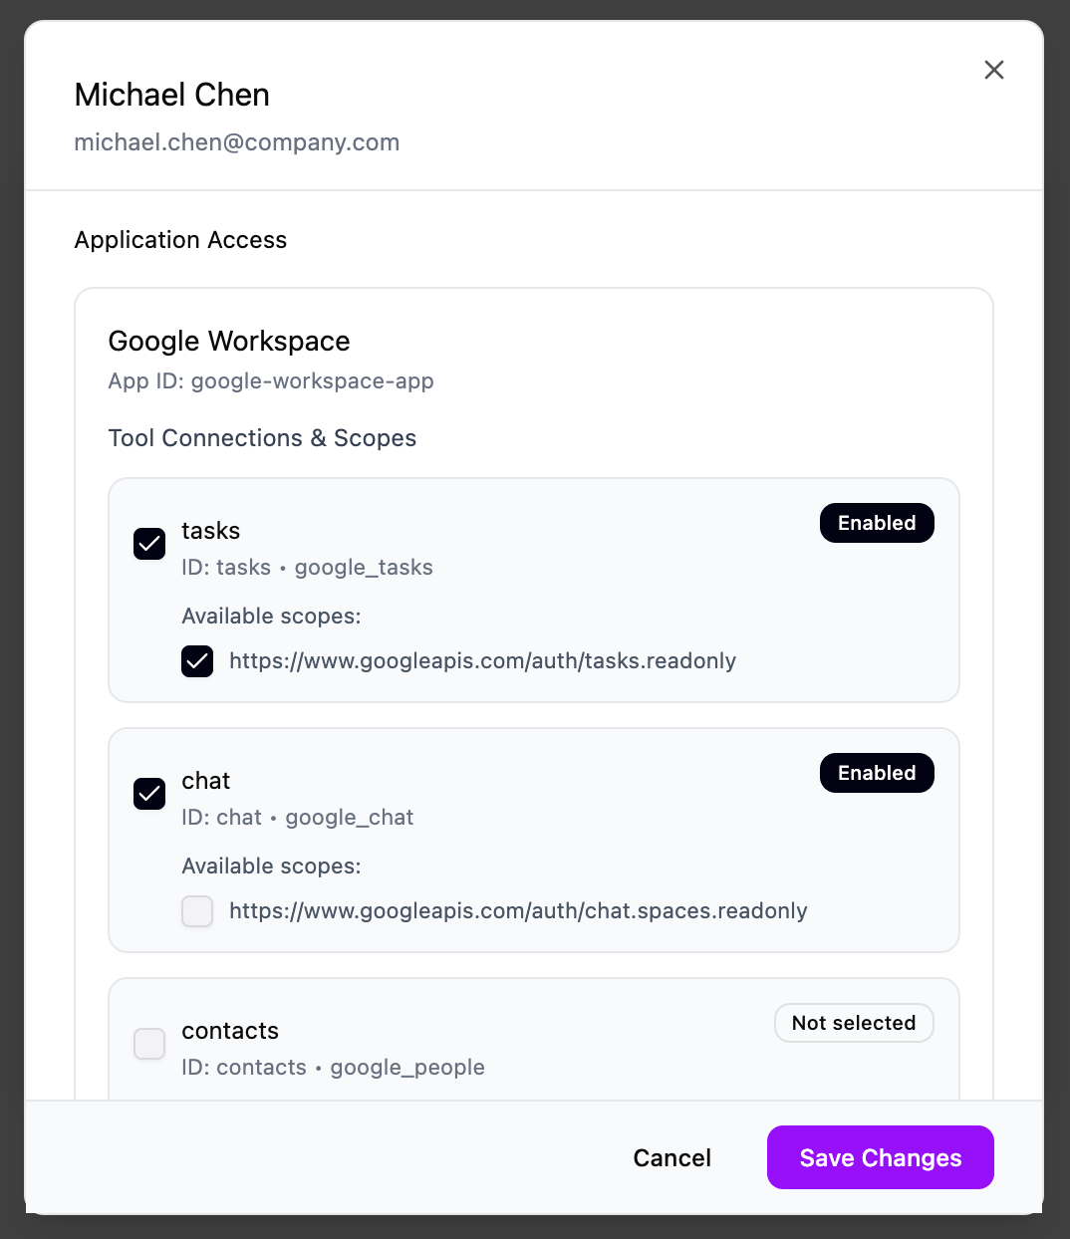Click the contacts tool name label

230,1031
